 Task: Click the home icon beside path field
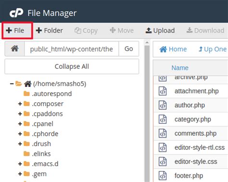14,49
